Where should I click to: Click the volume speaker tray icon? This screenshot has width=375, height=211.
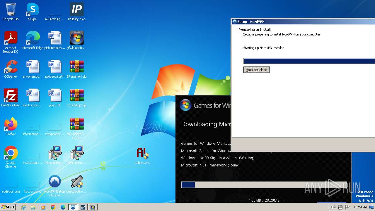pyautogui.click(x=333, y=207)
